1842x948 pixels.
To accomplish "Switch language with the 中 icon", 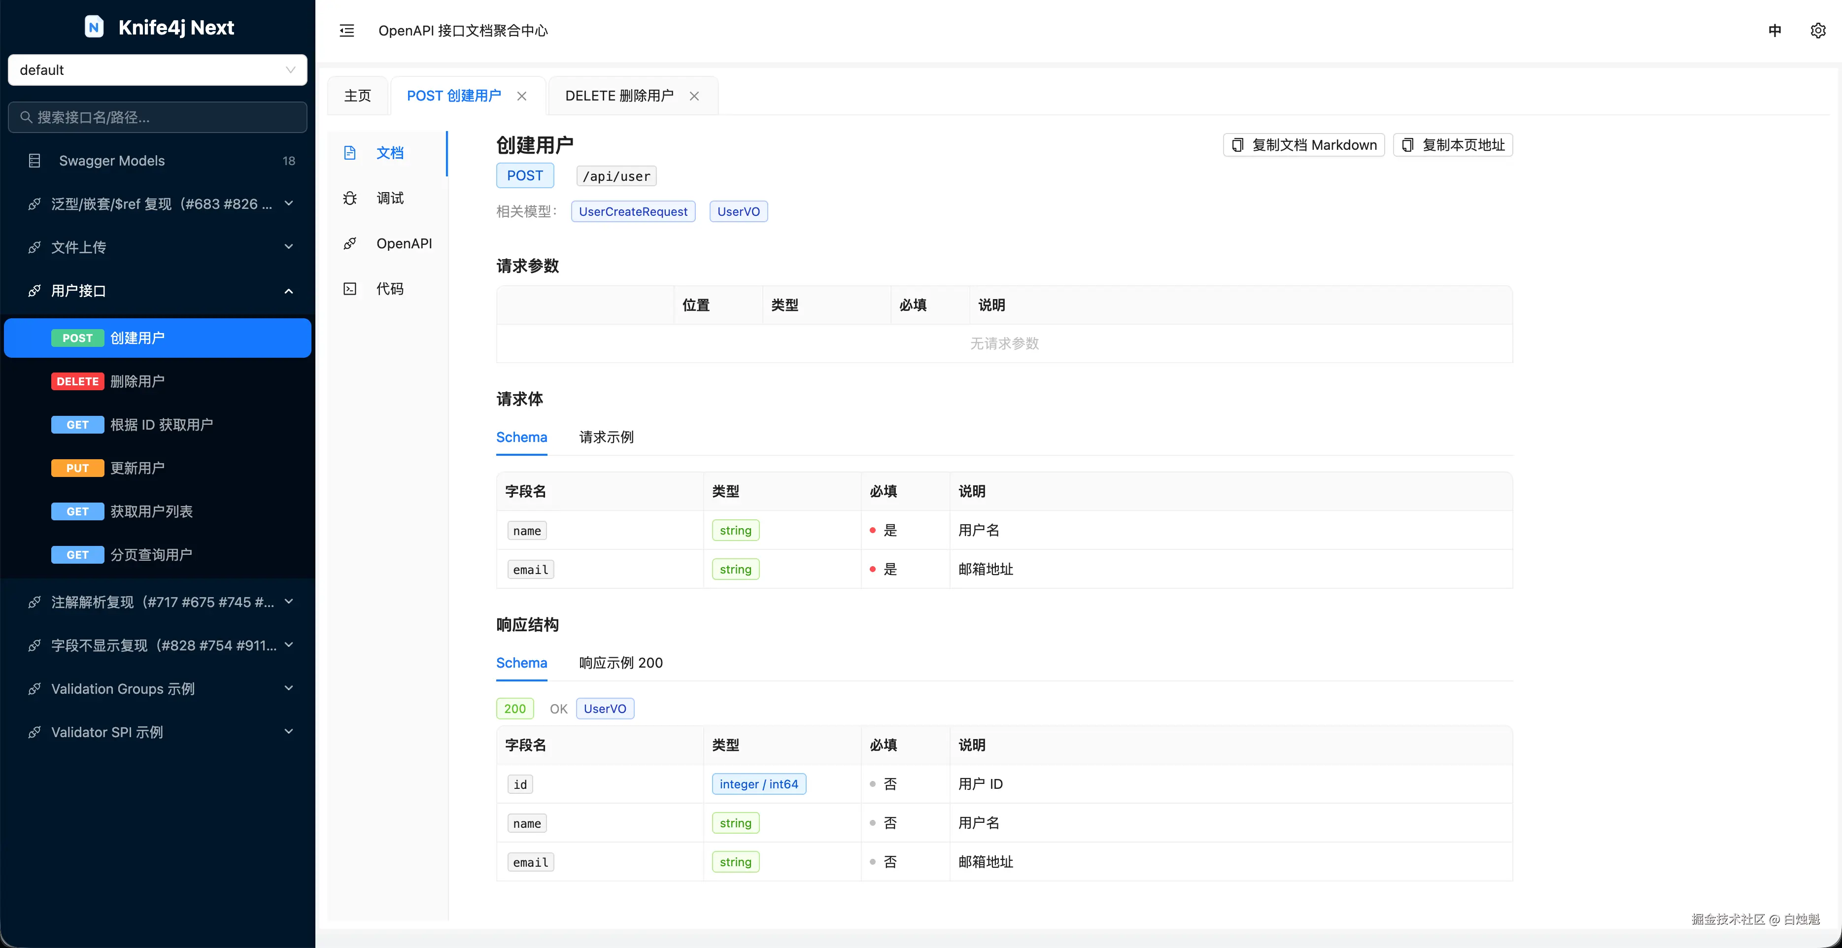I will coord(1775,30).
